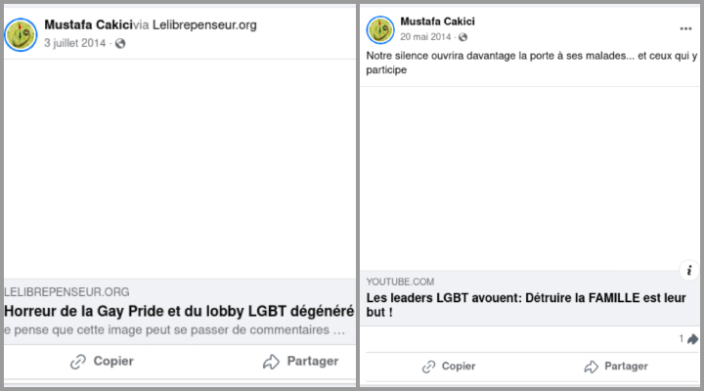The width and height of the screenshot is (704, 391).
Task: Click the info "i" icon on the YouTube preview
Action: click(x=688, y=271)
